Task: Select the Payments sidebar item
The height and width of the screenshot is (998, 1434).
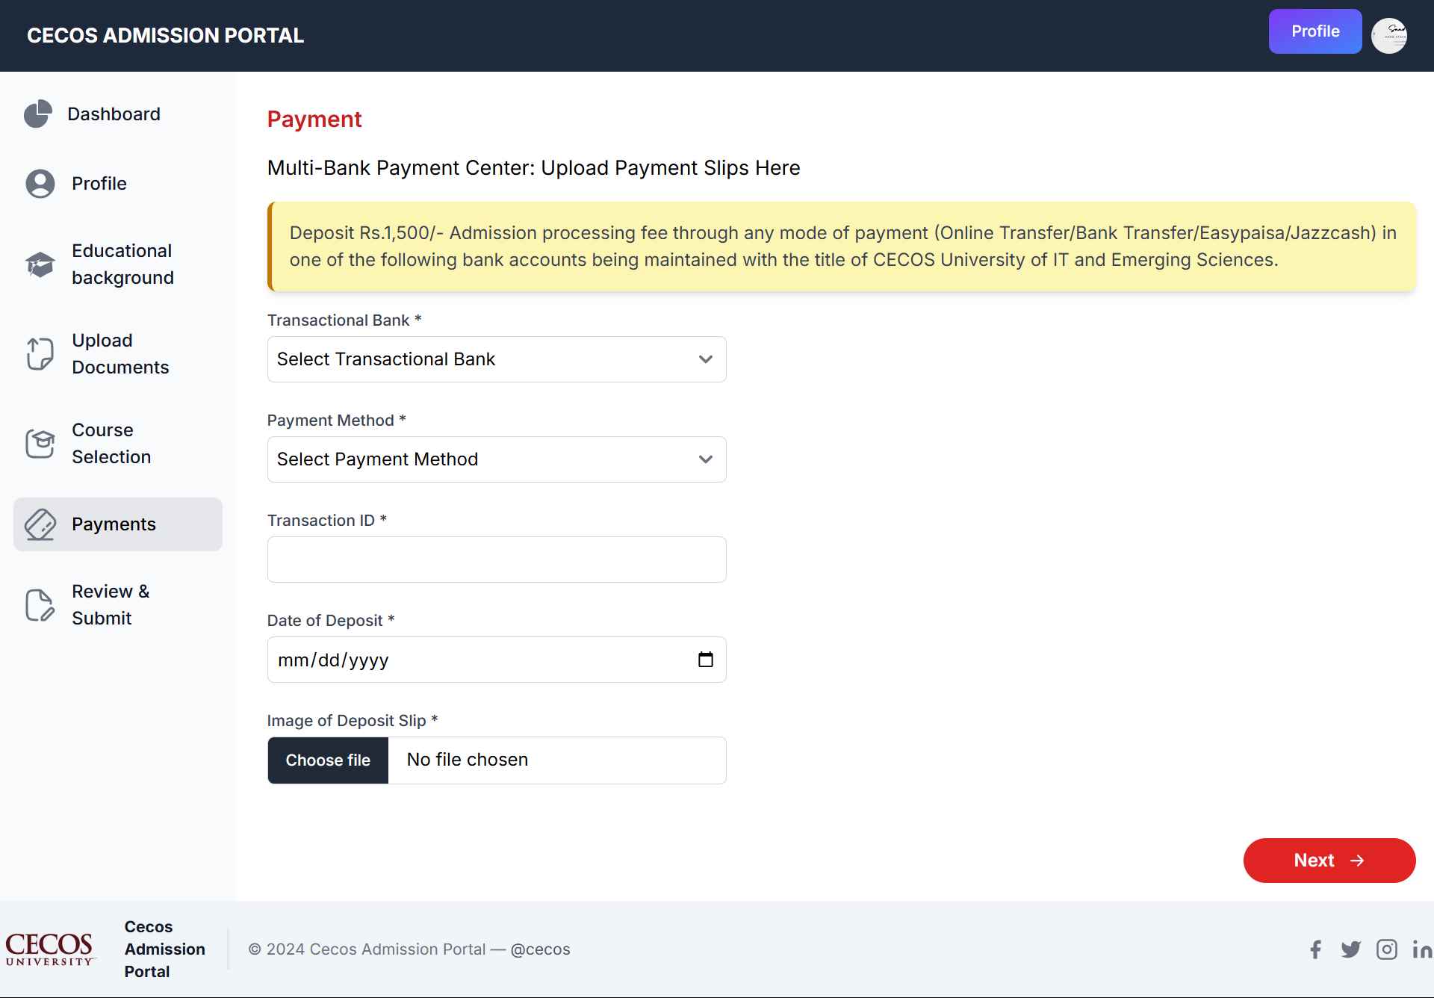Action: click(118, 524)
